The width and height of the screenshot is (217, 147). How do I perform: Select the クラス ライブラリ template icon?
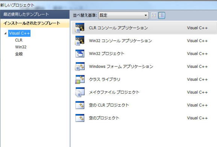click(x=80, y=79)
